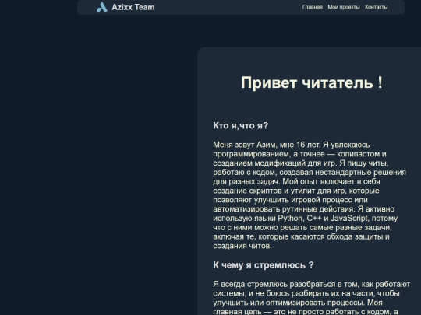Click the paragraph starting Я всегда стремлюсь разобраться

point(311,297)
